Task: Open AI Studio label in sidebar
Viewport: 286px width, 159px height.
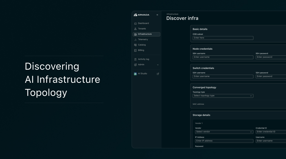Action: pos(142,73)
